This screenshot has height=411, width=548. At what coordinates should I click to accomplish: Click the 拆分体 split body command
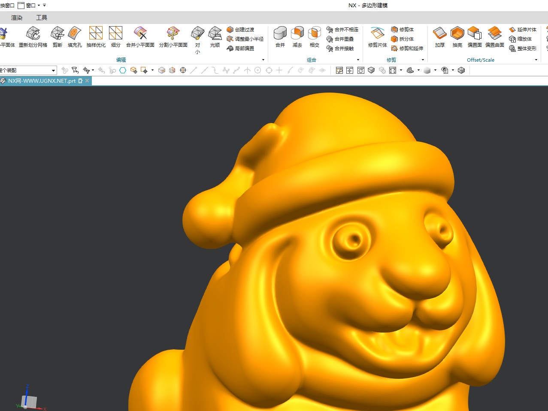(x=403, y=39)
